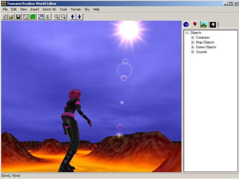
Task: Minimize the World Editor window
Action: [x=226, y=3]
